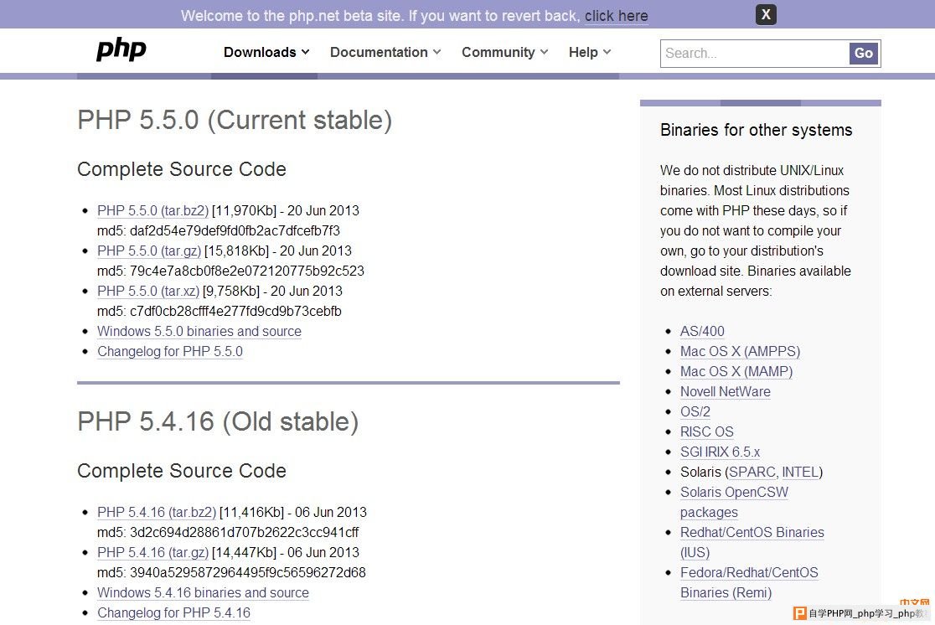The height and width of the screenshot is (625, 935).
Task: Focus the Search input field
Action: point(755,54)
